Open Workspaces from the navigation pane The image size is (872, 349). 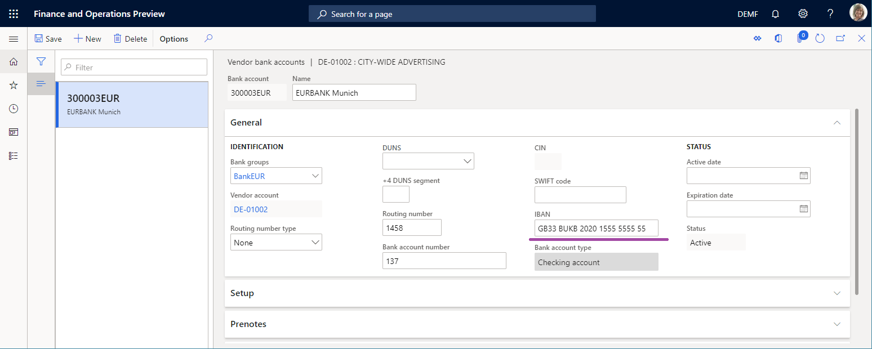coord(14,132)
